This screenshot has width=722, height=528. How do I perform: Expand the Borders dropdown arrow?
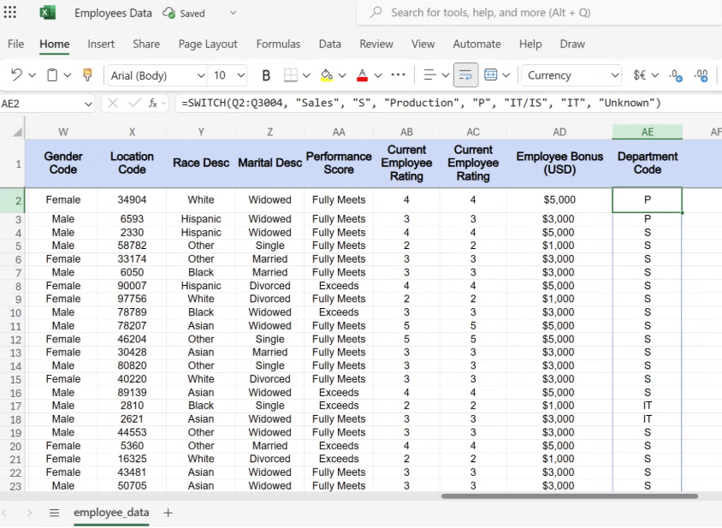[x=306, y=75]
